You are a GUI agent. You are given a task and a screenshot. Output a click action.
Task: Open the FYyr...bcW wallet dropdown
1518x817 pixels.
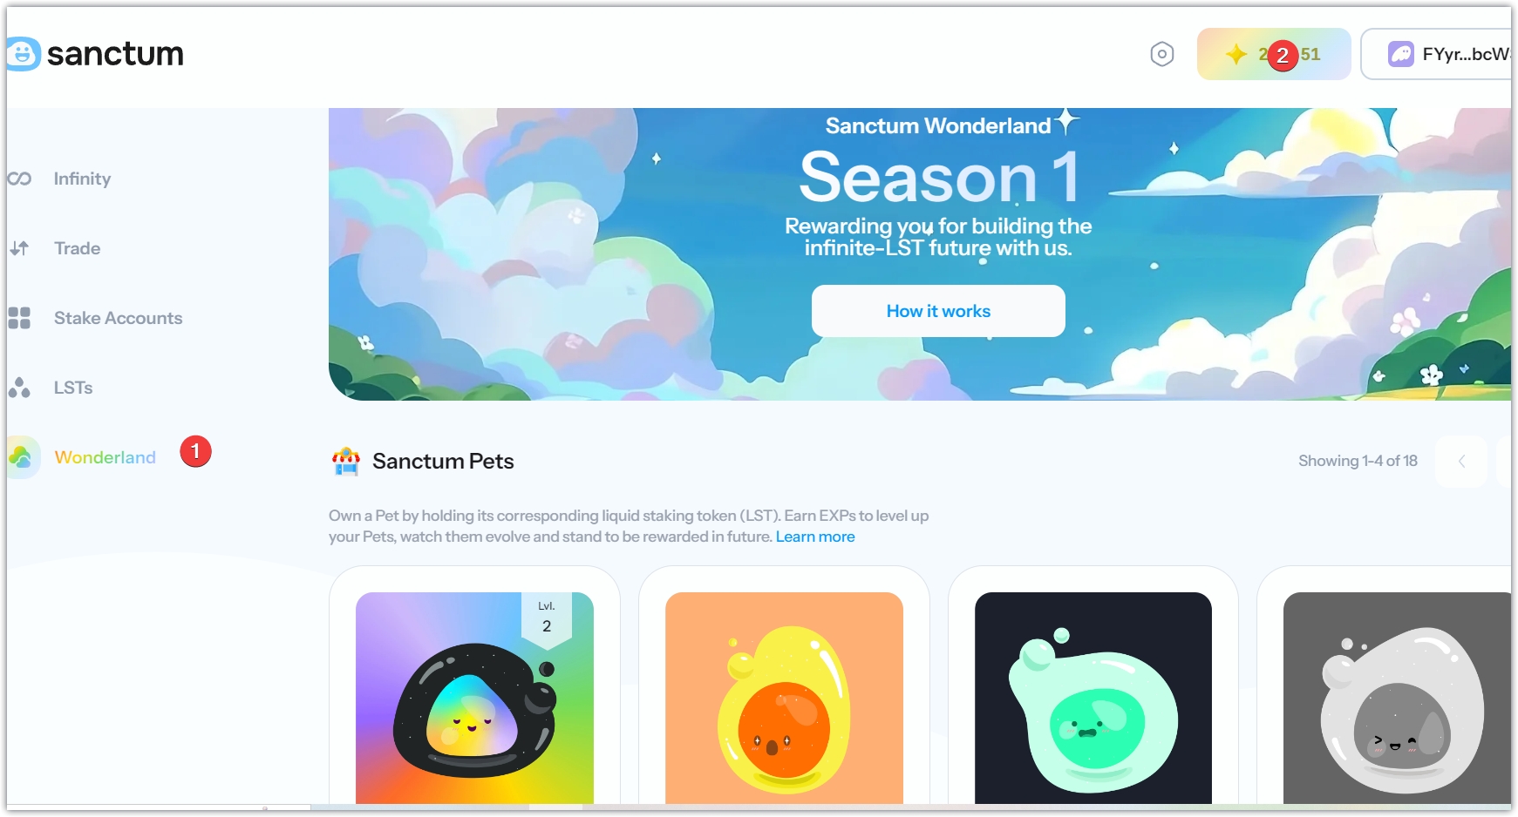click(x=1437, y=54)
